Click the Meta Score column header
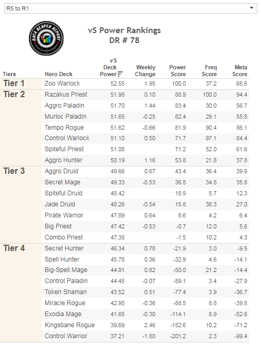 (239, 71)
